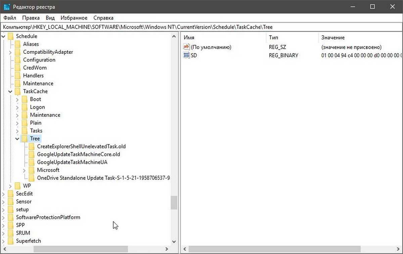The width and height of the screenshot is (403, 254).
Task: Click the Registry Editor title bar icon
Action: 7,7
